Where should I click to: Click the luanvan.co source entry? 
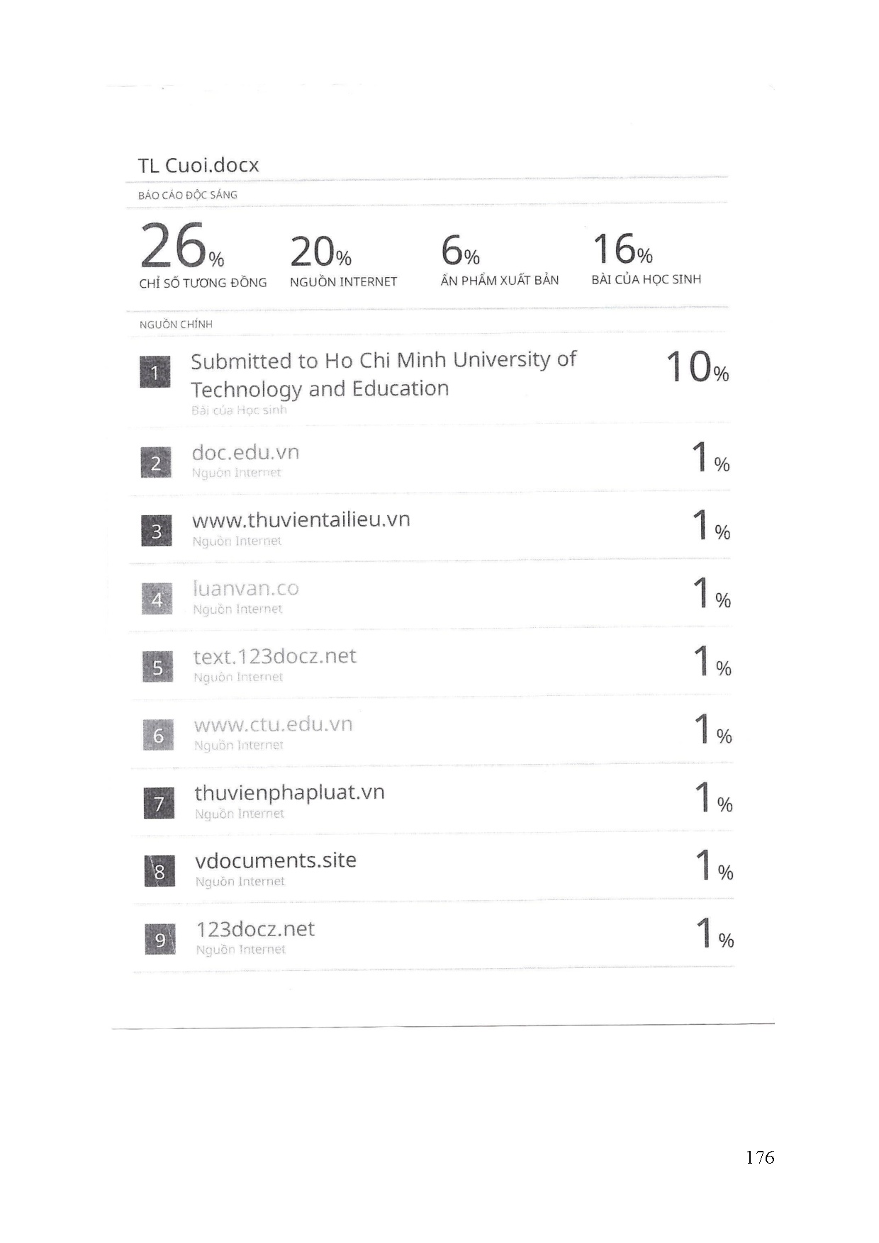(x=246, y=589)
